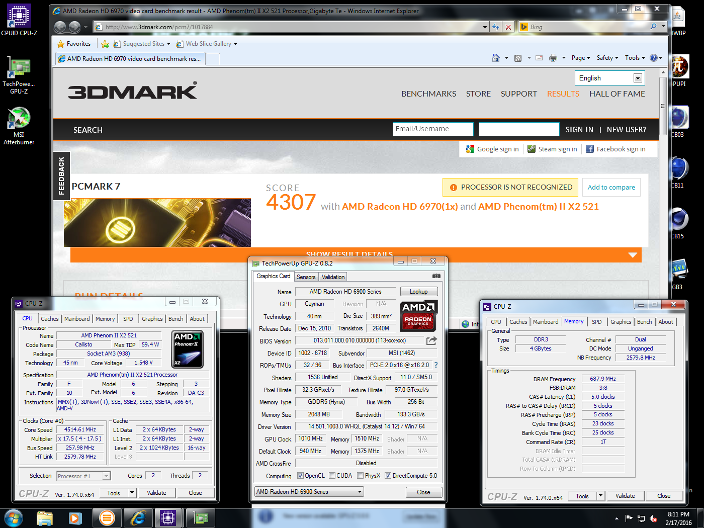Click Steam sign in link

(552, 149)
